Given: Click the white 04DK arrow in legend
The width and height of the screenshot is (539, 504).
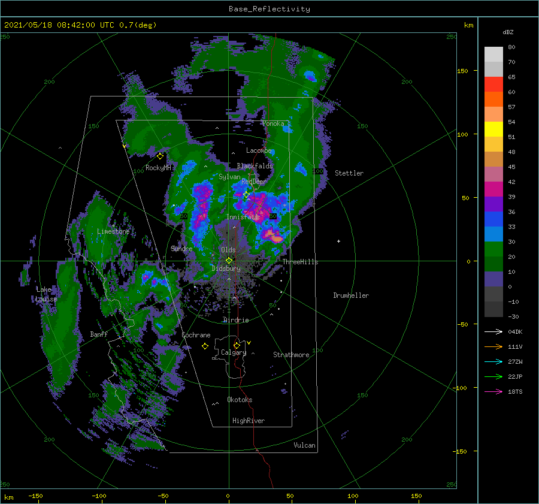Looking at the screenshot, I should click(493, 331).
